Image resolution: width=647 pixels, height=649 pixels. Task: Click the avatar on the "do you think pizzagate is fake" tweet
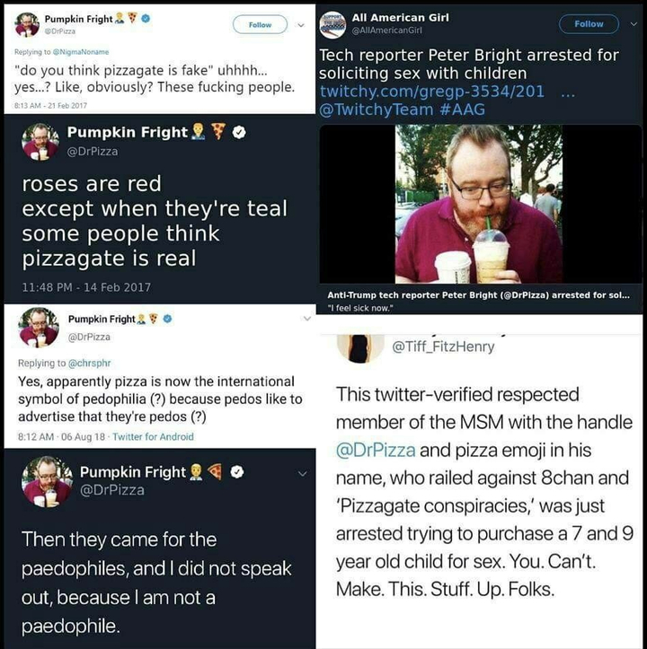point(27,24)
